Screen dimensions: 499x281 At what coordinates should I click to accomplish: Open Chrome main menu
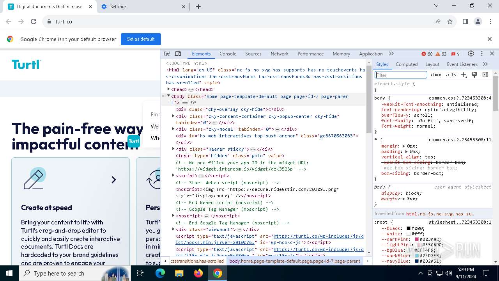coord(490,22)
